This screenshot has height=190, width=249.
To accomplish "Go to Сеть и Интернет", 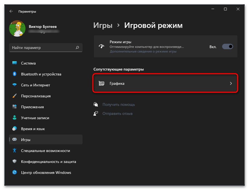I will pyautogui.click(x=46, y=85).
